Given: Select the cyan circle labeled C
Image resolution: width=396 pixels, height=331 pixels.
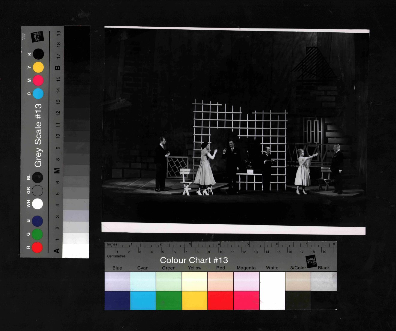Looking at the screenshot, I should coord(38,94).
